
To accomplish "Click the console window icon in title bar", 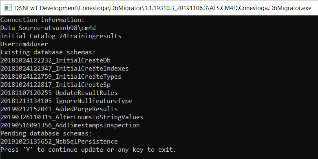I will 8,8.
